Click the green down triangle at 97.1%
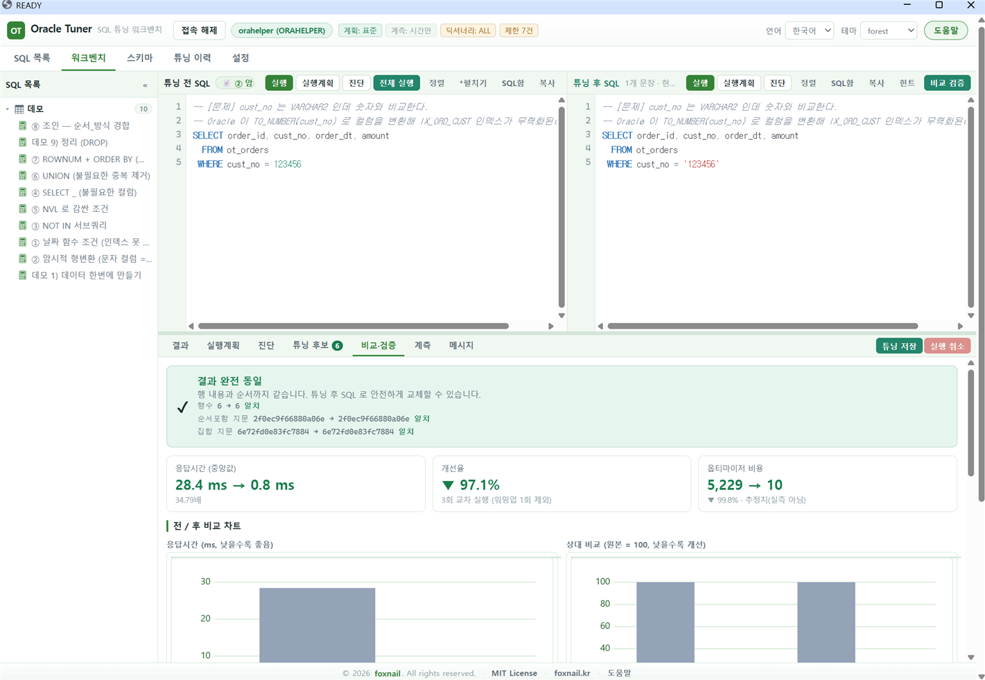The width and height of the screenshot is (985, 680). (448, 485)
